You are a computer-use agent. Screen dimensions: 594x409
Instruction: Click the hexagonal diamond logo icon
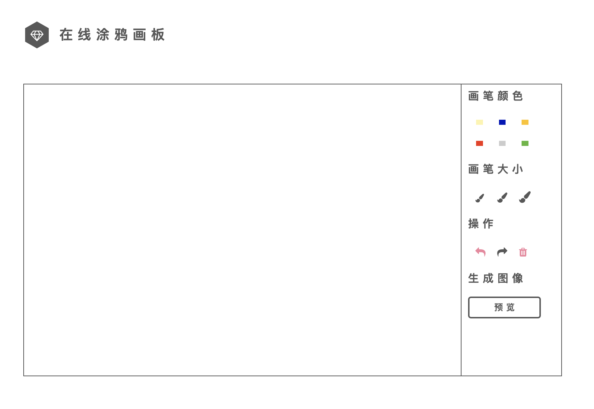pyautogui.click(x=37, y=35)
